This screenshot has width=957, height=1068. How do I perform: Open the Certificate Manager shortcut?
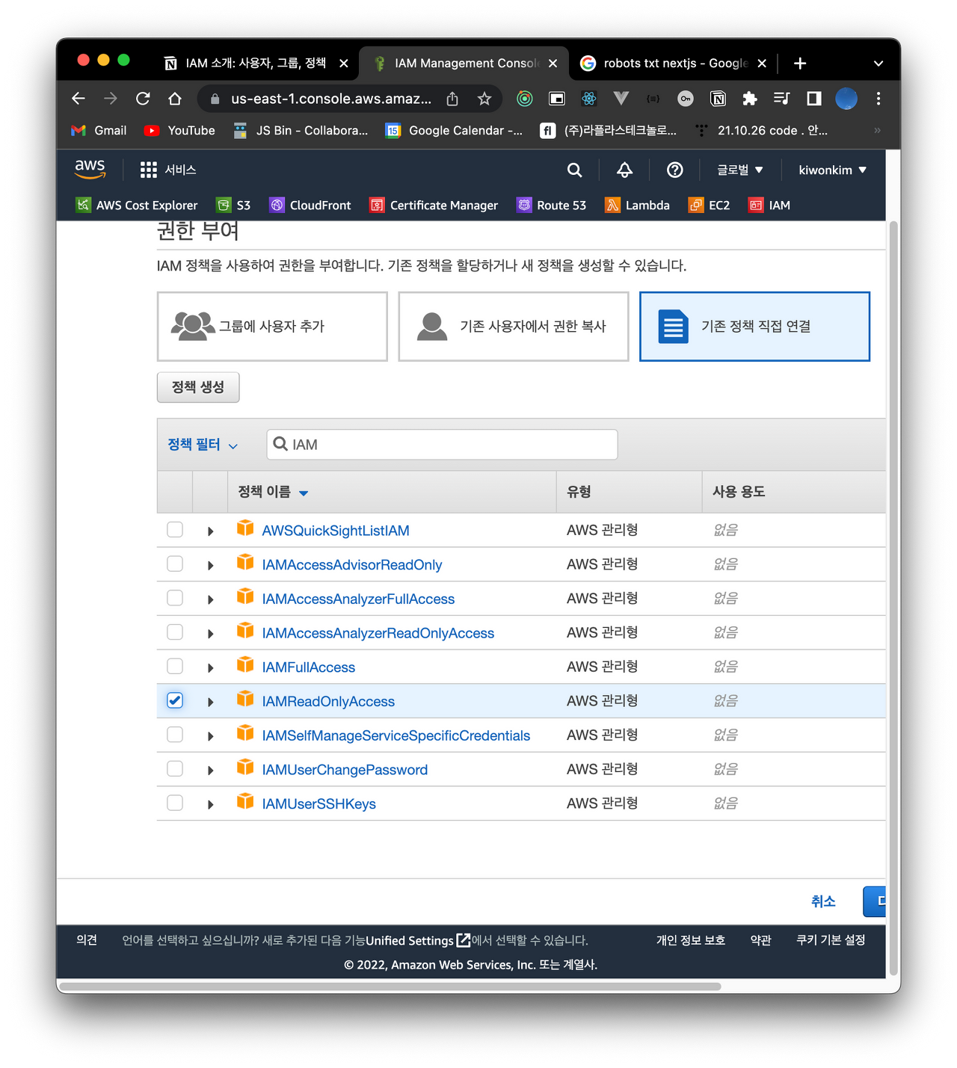434,205
